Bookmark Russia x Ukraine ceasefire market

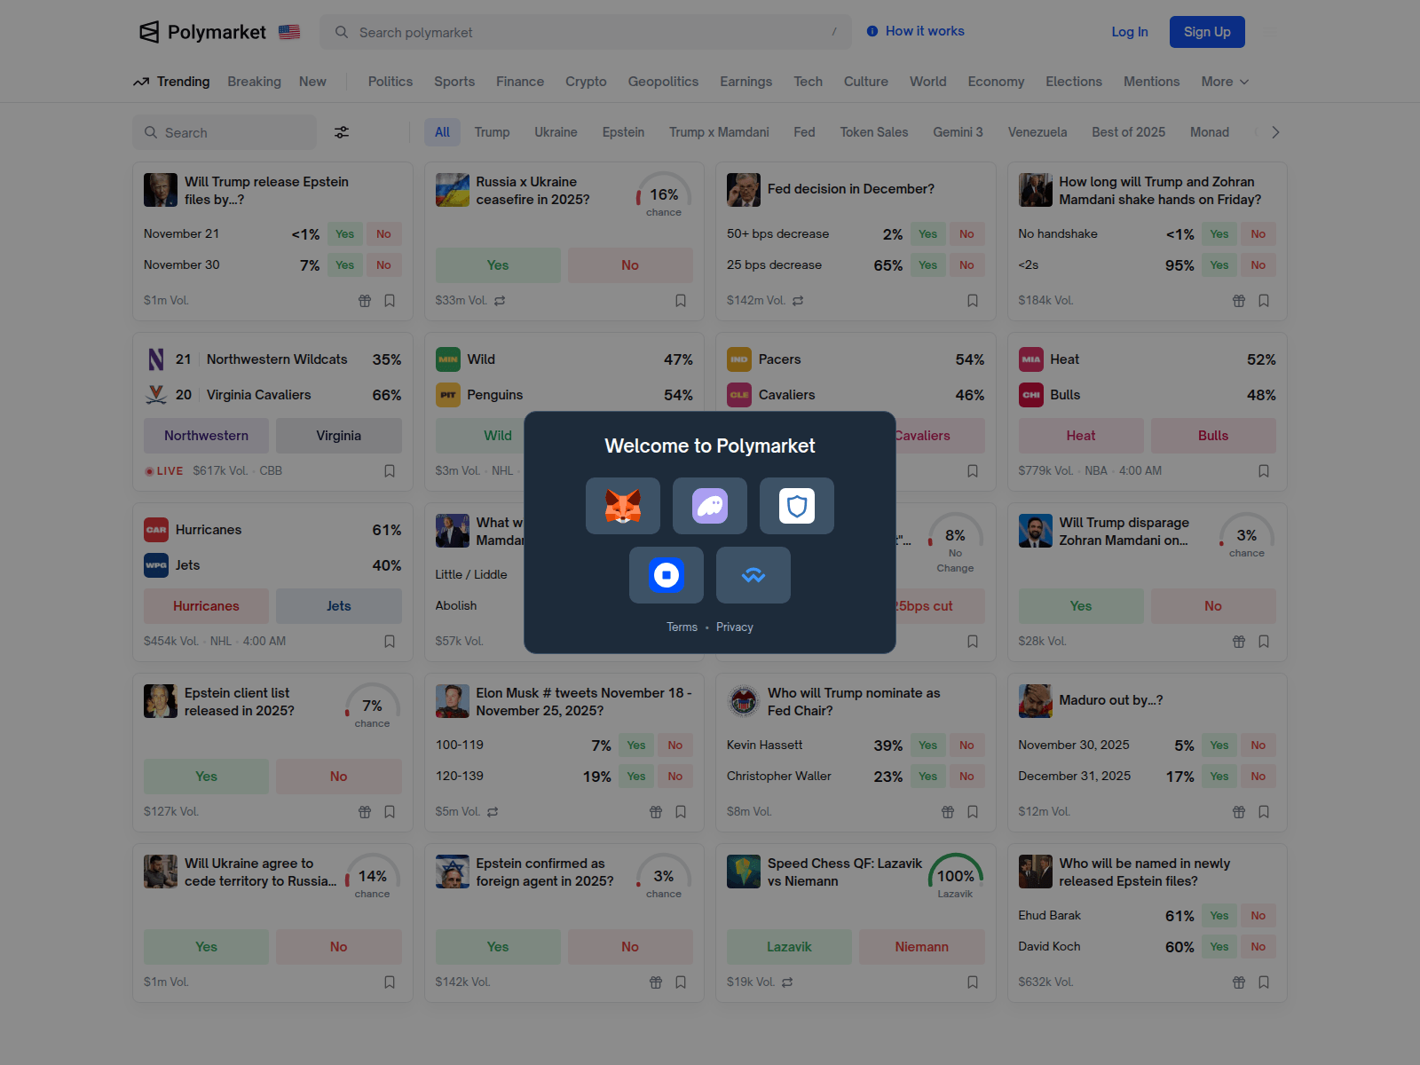pos(681,301)
